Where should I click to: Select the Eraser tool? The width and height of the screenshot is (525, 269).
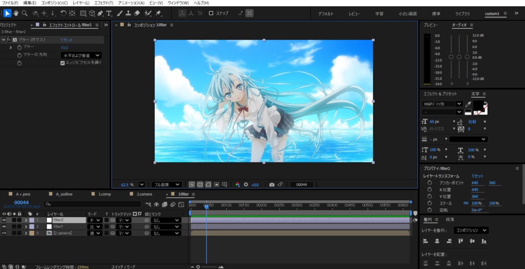click(x=136, y=13)
